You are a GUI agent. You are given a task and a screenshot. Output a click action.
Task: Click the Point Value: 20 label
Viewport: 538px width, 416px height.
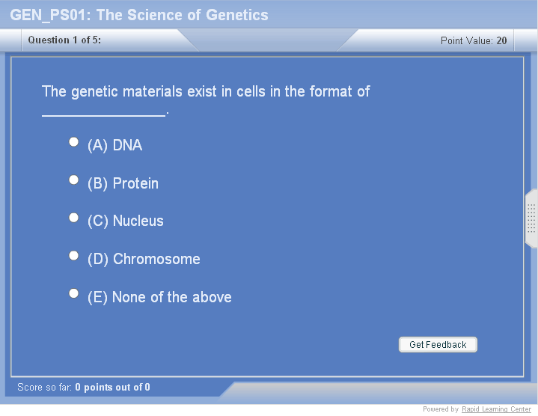473,40
